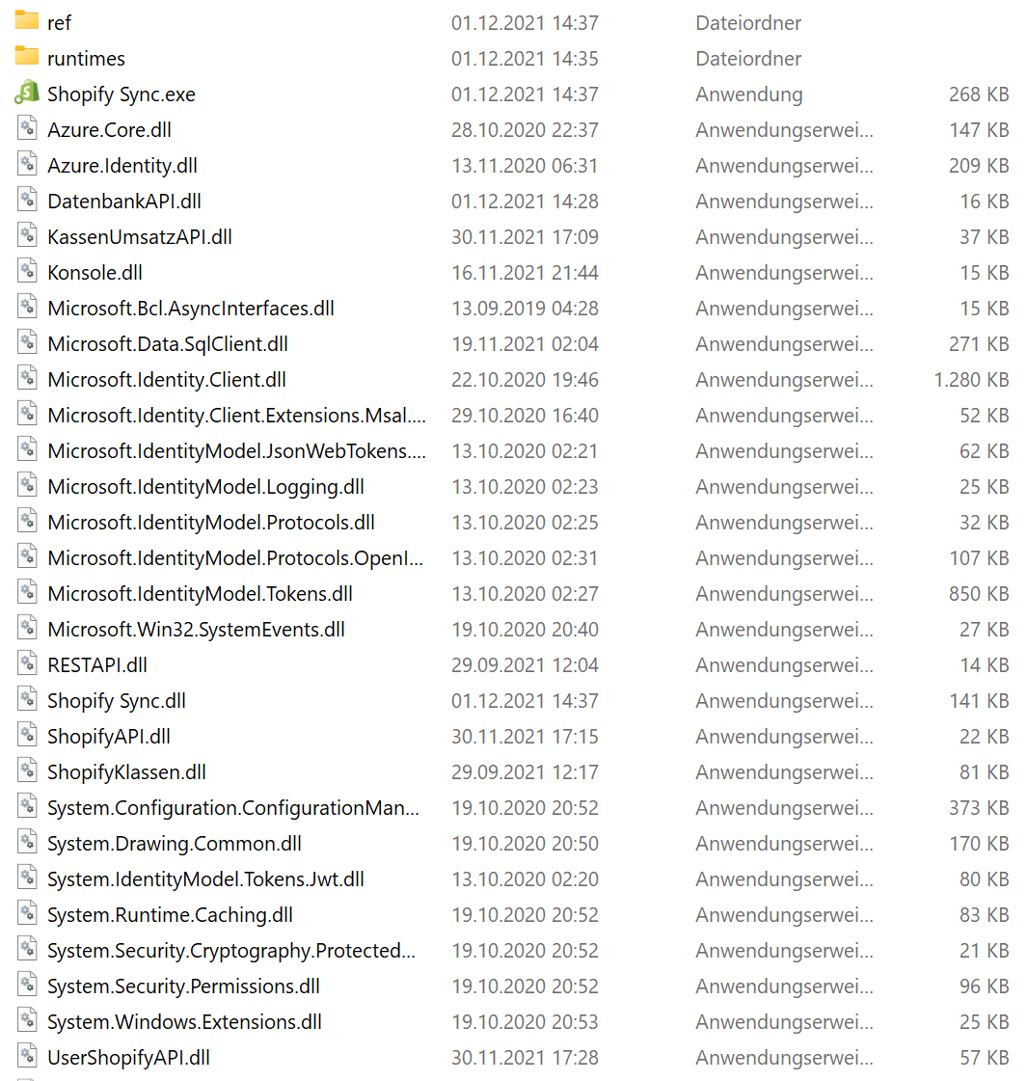
Task: Click the System.Drawing.Common.dll file icon
Action: pyautogui.click(x=27, y=843)
